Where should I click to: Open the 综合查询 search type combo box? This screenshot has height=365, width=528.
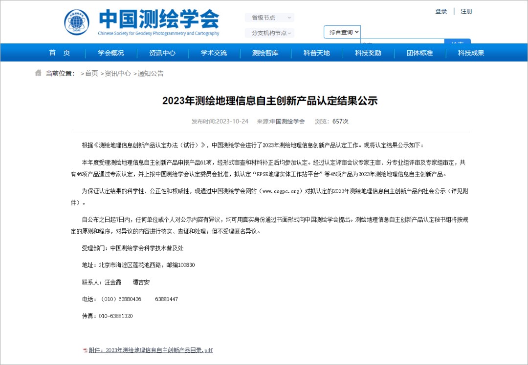(342, 31)
